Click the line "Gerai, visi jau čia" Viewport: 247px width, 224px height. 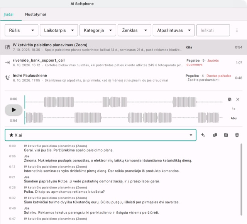point(69,150)
